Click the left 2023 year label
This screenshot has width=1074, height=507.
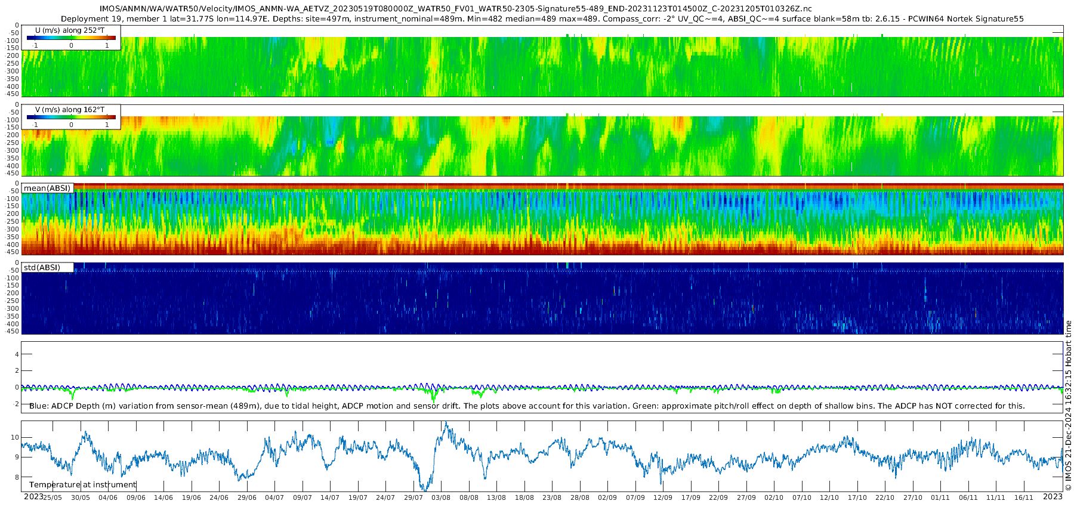pos(33,497)
